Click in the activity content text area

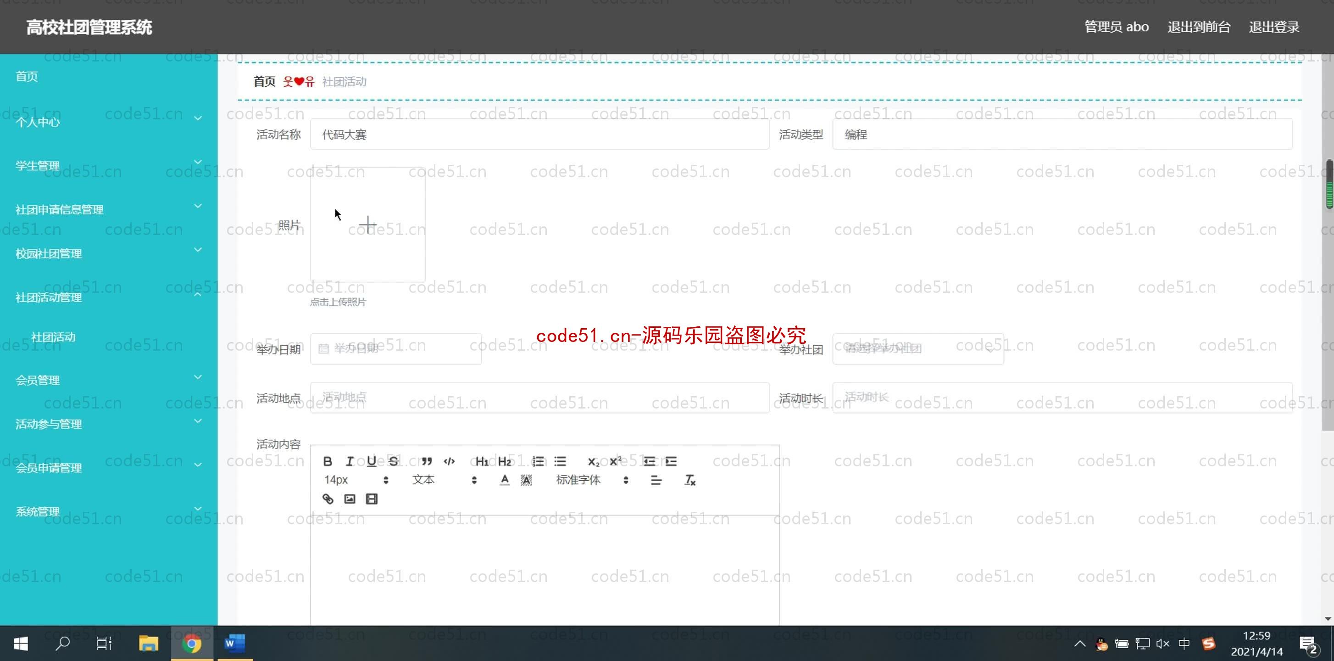(545, 570)
